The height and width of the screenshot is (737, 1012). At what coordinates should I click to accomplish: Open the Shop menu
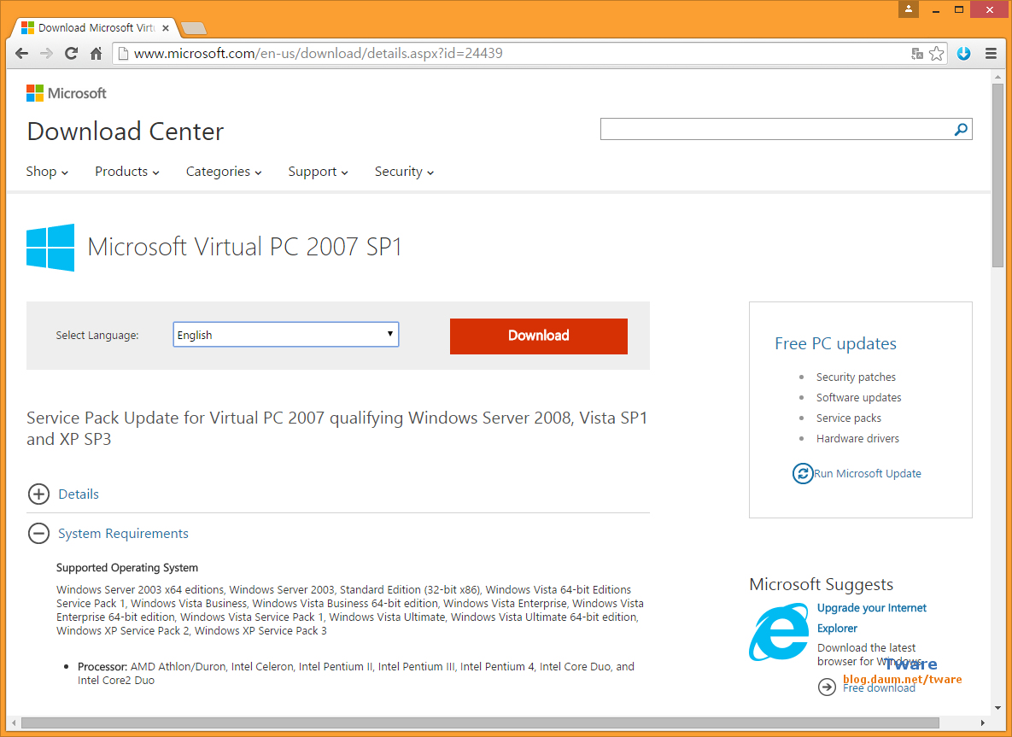(x=47, y=172)
